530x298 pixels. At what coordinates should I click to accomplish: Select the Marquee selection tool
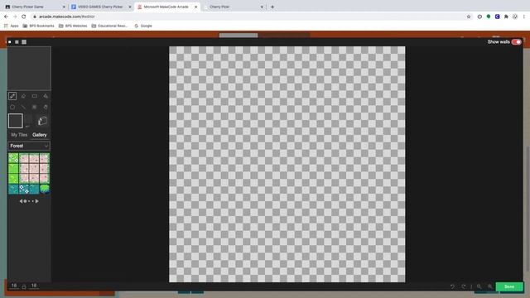35,107
